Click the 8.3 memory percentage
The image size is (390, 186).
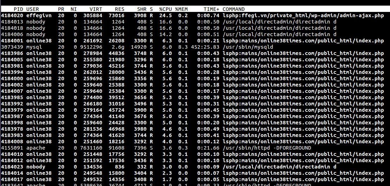(x=183, y=47)
